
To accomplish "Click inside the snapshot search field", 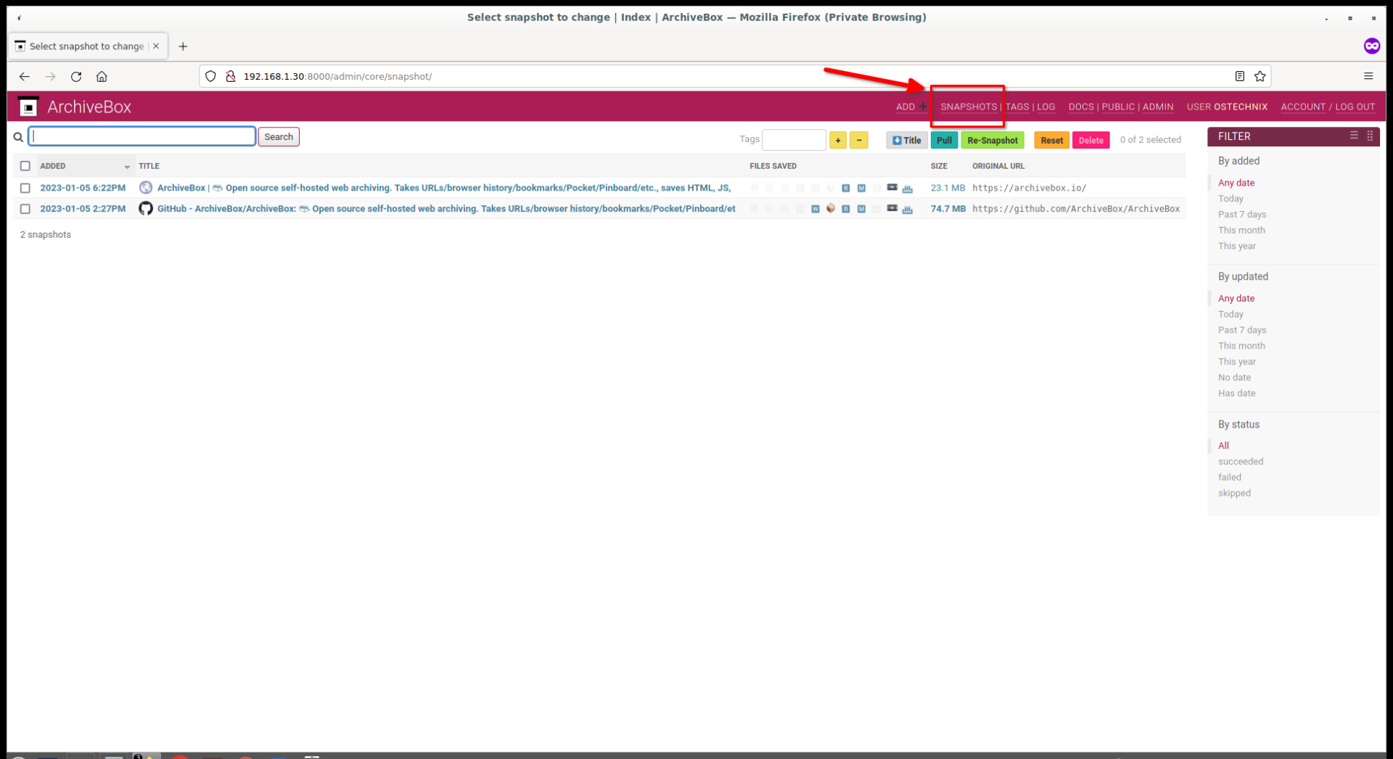I will click(141, 136).
